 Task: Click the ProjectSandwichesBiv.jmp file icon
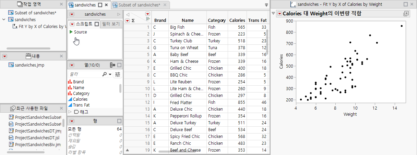(x=11, y=145)
